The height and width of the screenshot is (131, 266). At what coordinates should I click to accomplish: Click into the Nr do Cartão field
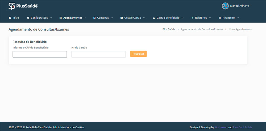[x=98, y=54]
